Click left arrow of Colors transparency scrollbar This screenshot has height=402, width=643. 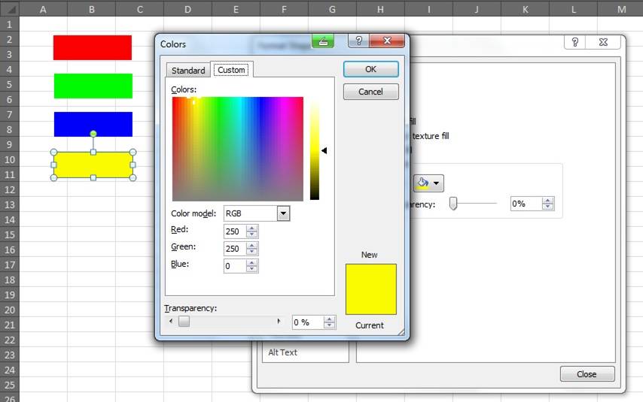(171, 322)
